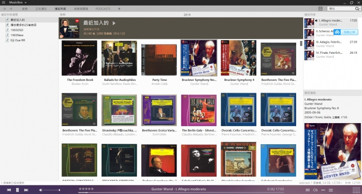This screenshot has height=194, width=362.
Task: Toggle the repeat mode icon in player bar
Action: point(323,190)
